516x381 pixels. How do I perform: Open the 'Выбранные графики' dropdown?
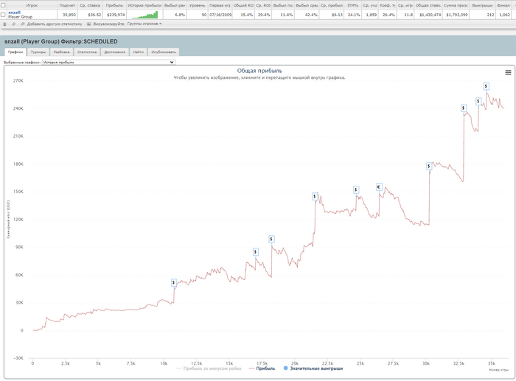[108, 62]
